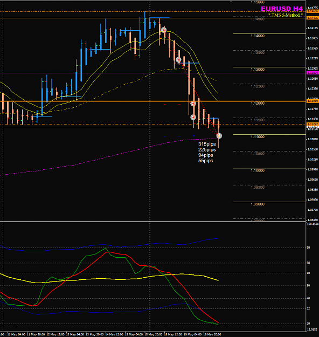319x337 pixels.
Task: Click the 1.14000 round-number level label
Action: 258,36
